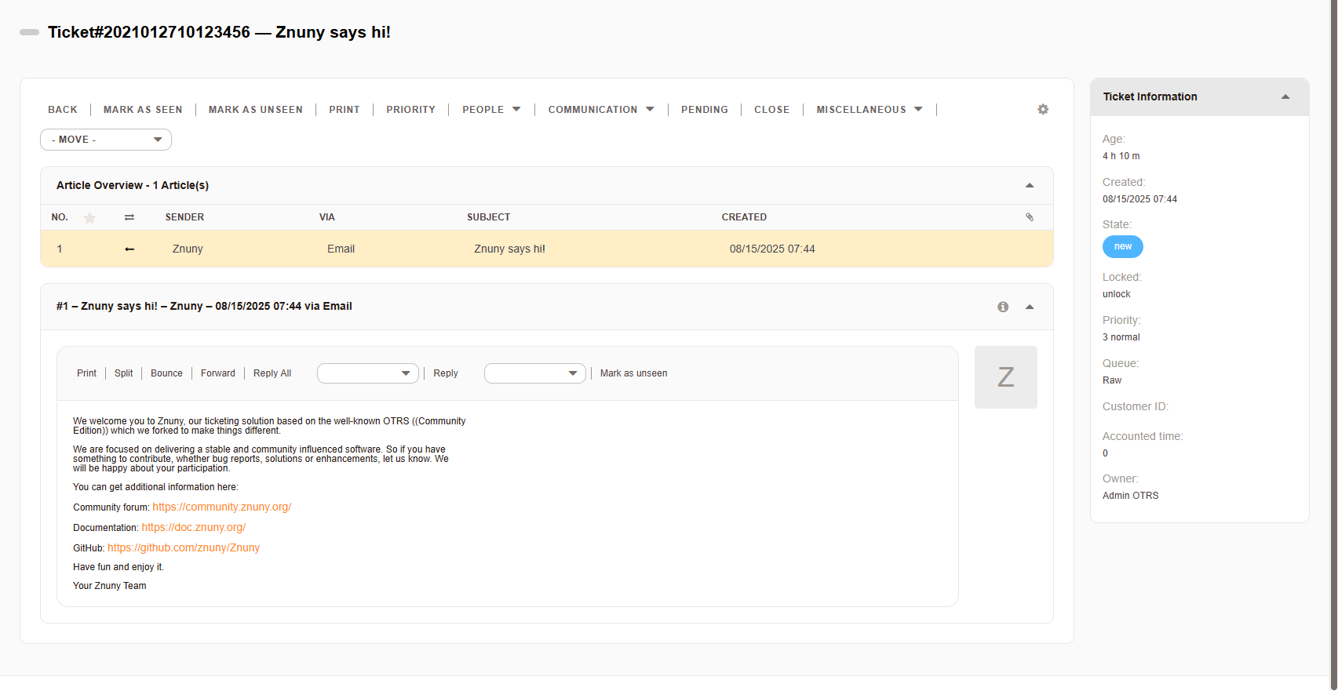
Task: Click the star column header icon
Action: [89, 217]
